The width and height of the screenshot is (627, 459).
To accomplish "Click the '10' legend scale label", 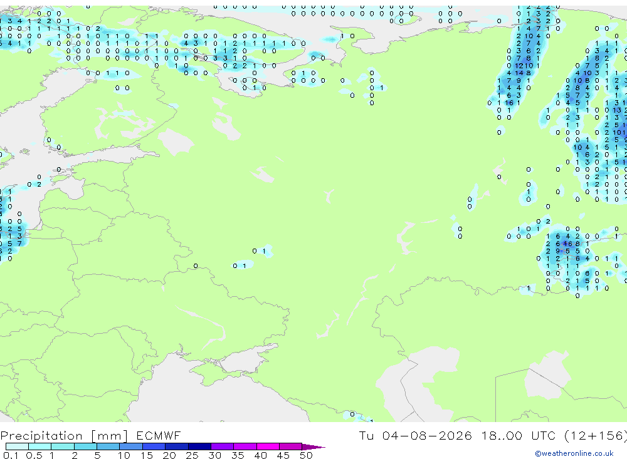I will (124, 455).
